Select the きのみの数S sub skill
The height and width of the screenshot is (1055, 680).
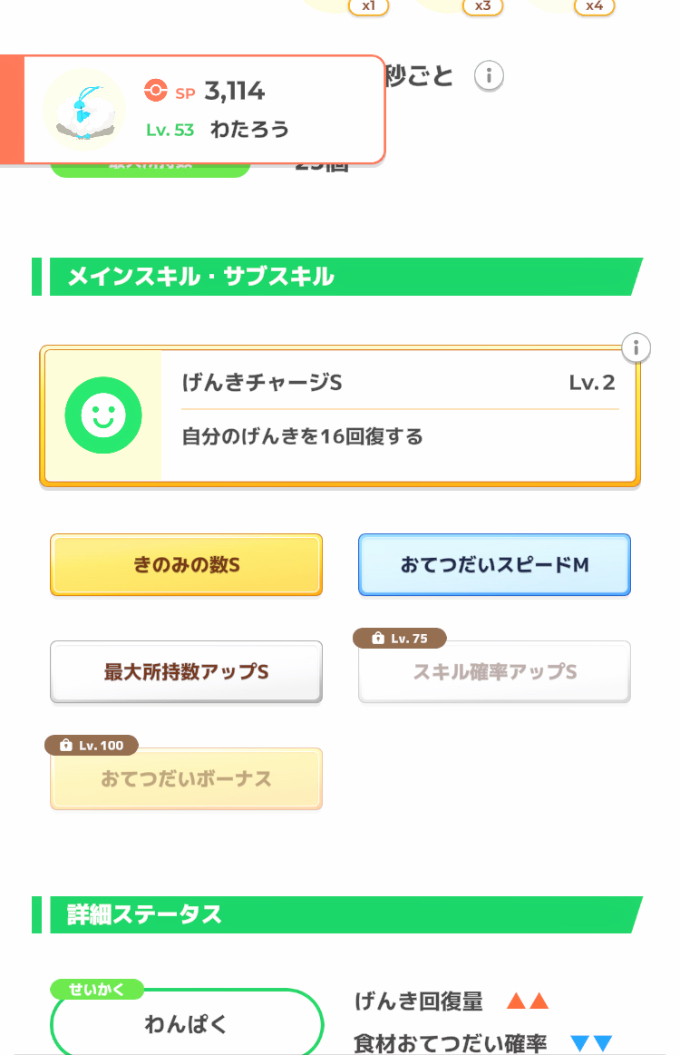(x=186, y=565)
